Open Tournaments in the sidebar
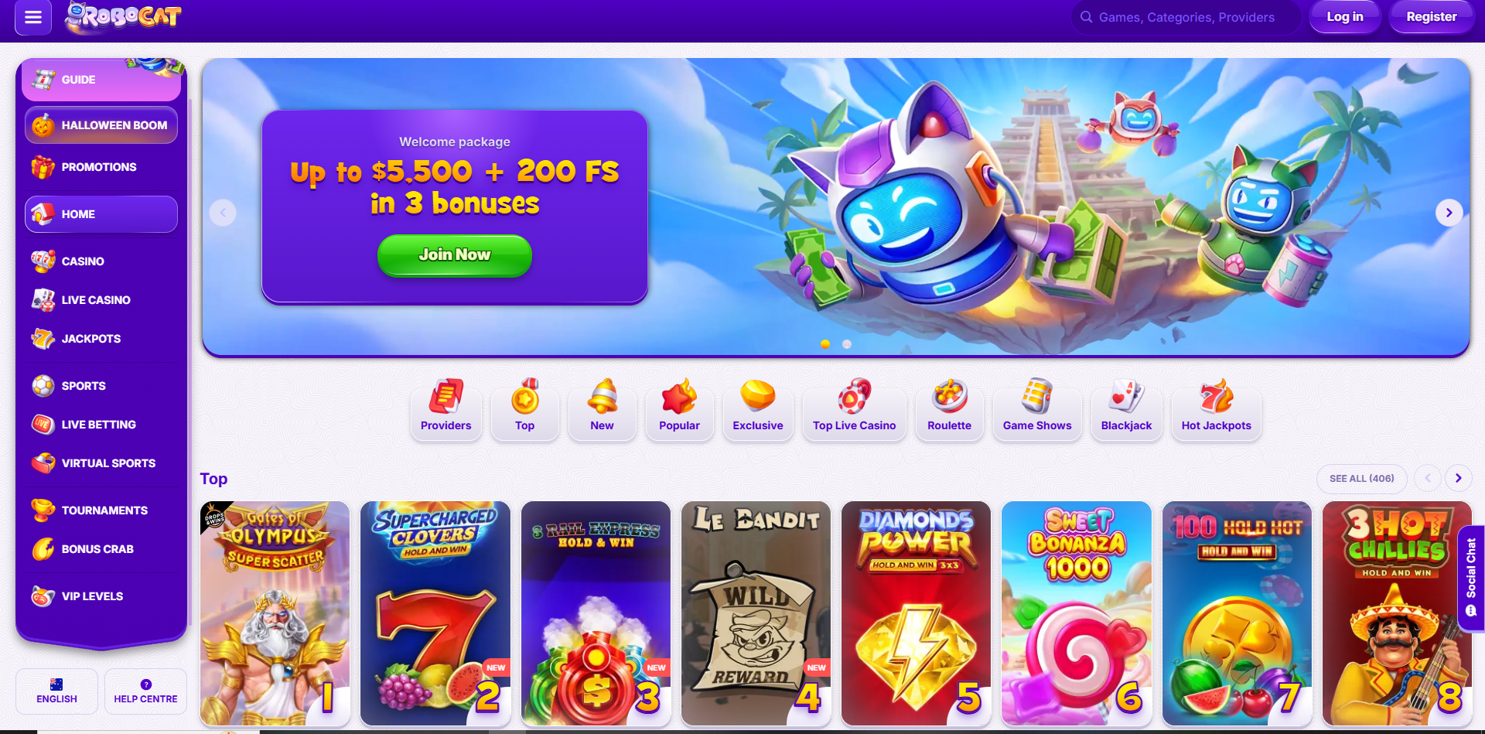Viewport: 1485px width, 734px height. point(104,510)
